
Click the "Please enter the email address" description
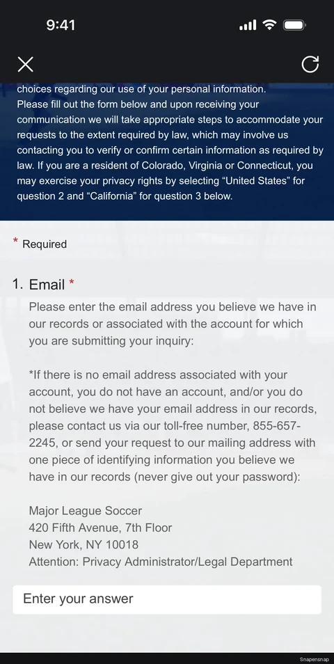[x=173, y=324]
